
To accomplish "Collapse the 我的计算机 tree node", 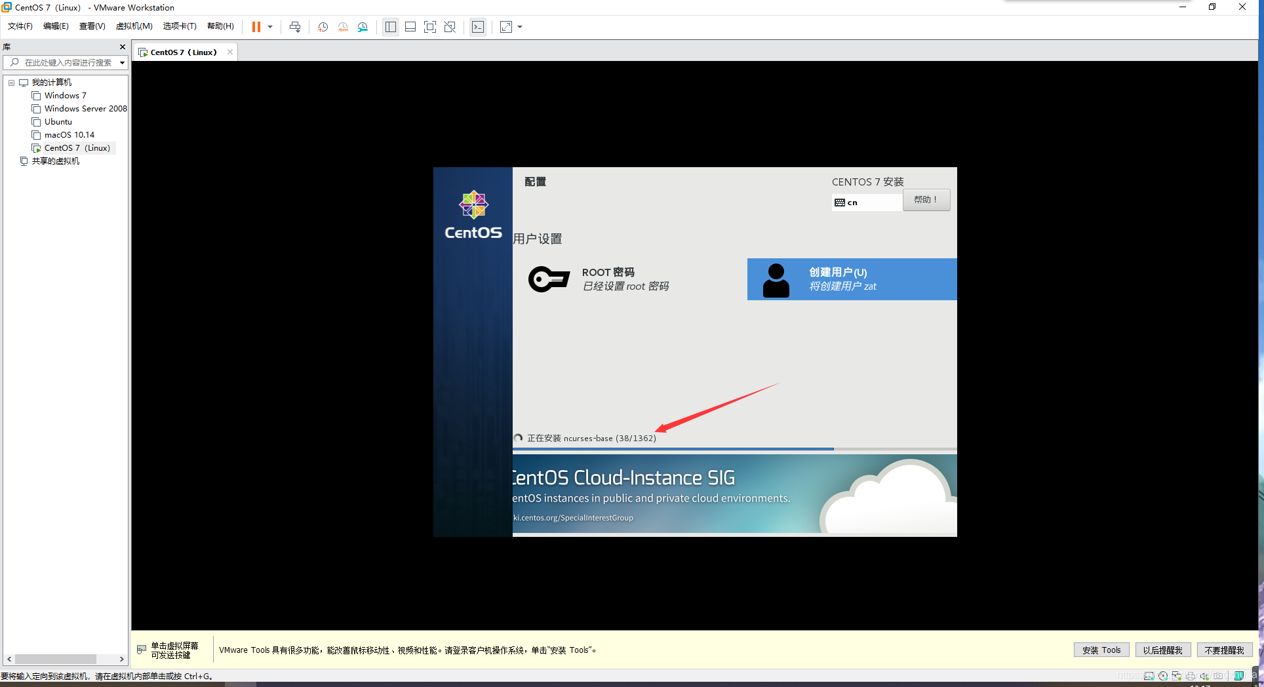I will (x=11, y=83).
